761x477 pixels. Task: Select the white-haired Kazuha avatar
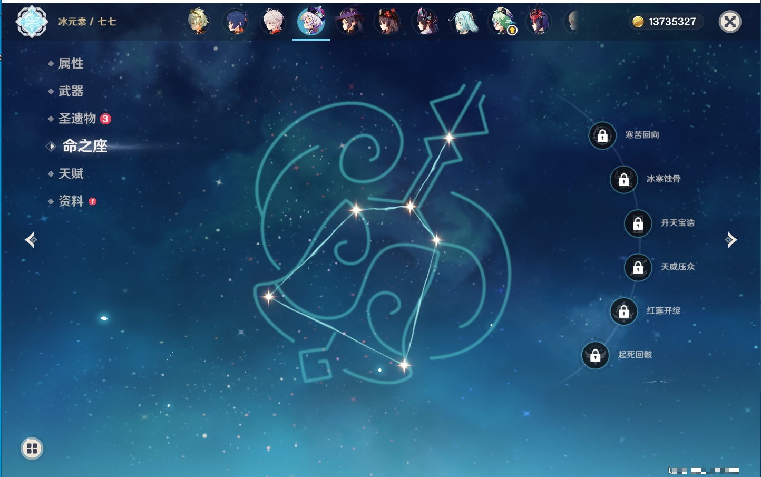[274, 22]
